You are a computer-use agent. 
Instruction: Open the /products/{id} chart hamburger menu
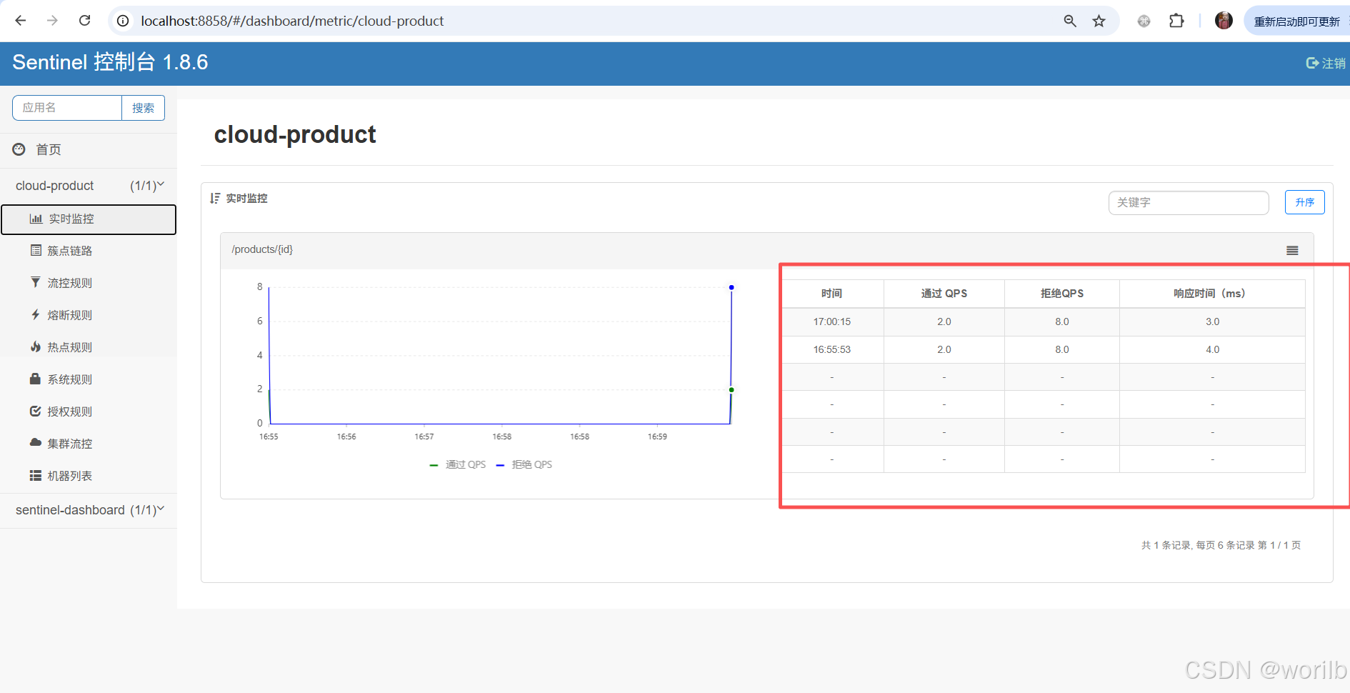(x=1292, y=251)
